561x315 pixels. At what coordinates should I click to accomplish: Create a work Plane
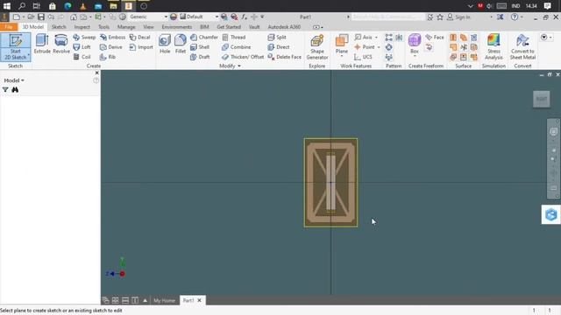[342, 43]
